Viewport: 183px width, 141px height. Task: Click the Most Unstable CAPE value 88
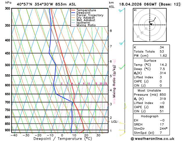(x=162, y=107)
